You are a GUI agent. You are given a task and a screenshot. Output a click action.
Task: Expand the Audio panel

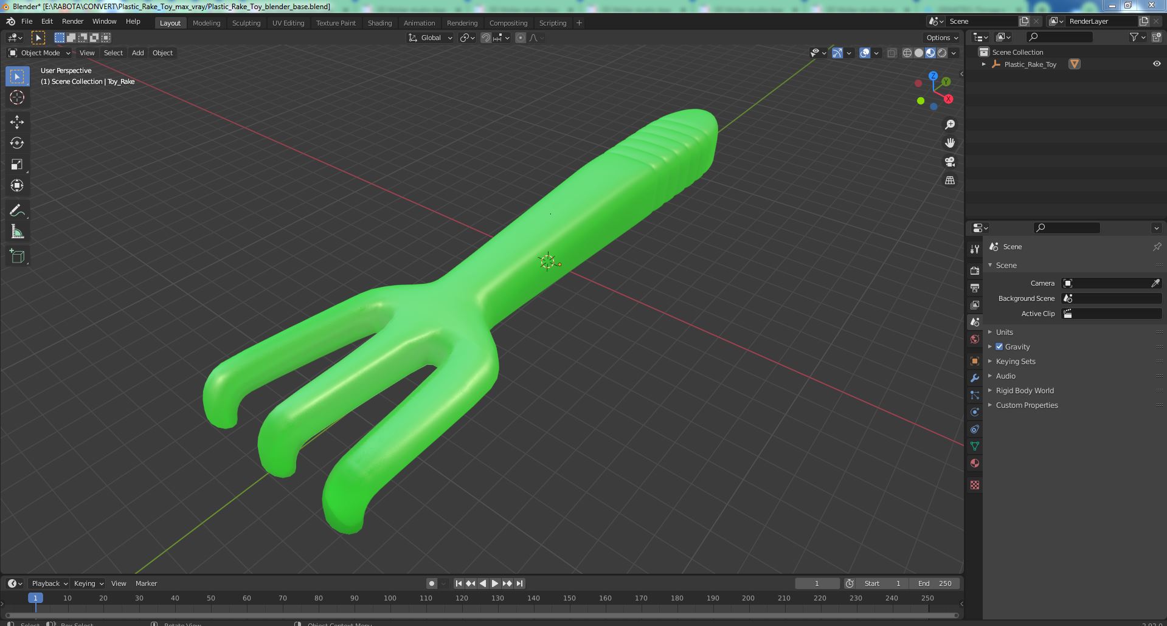tap(1005, 376)
